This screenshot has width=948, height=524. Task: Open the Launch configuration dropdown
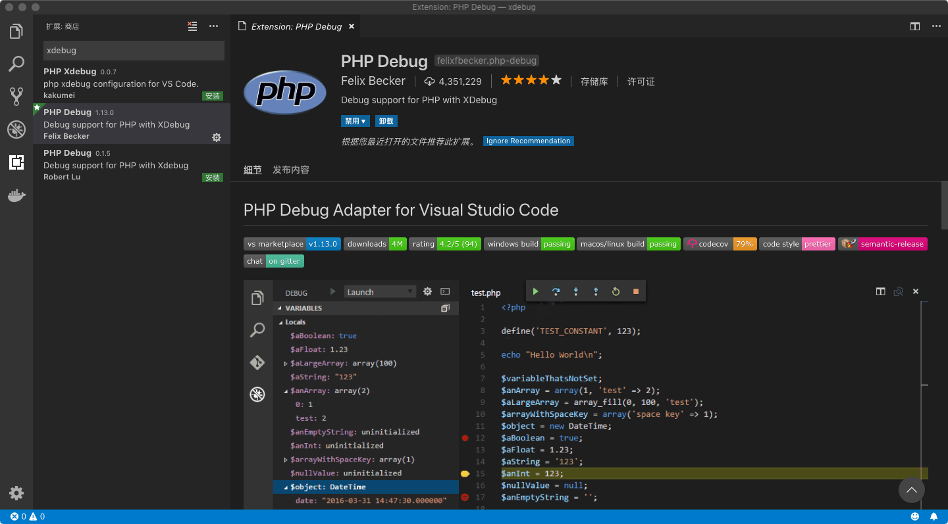click(380, 291)
